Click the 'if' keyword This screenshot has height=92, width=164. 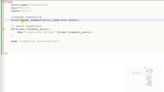click(13, 29)
